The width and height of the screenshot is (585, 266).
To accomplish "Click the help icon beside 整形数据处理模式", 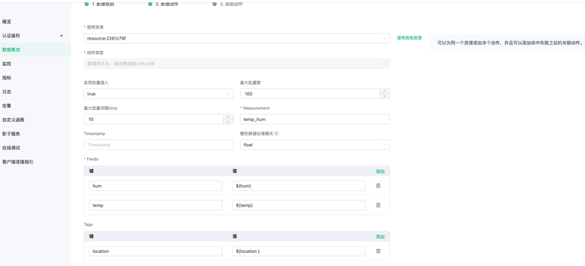I will [x=276, y=133].
